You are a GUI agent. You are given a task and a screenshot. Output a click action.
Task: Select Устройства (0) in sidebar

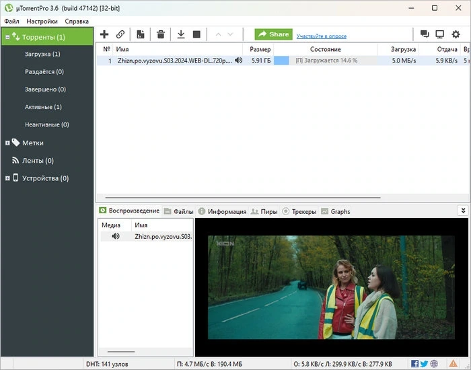[45, 178]
